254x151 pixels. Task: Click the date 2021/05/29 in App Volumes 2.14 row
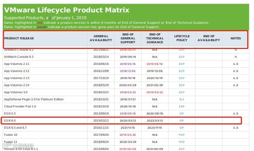click(x=155, y=85)
